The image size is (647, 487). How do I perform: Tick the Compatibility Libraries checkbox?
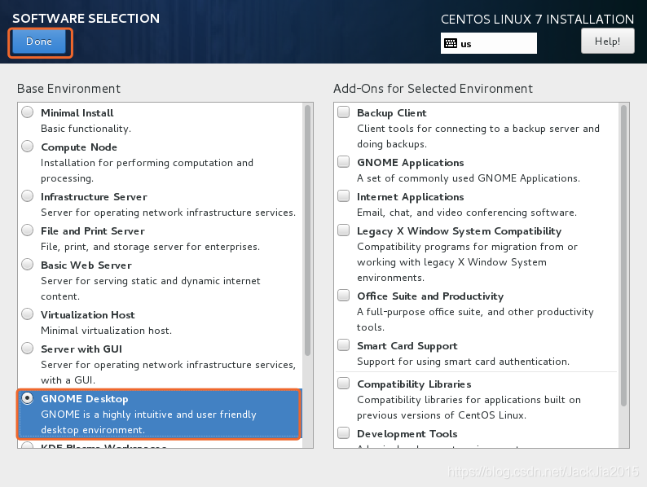(x=344, y=384)
